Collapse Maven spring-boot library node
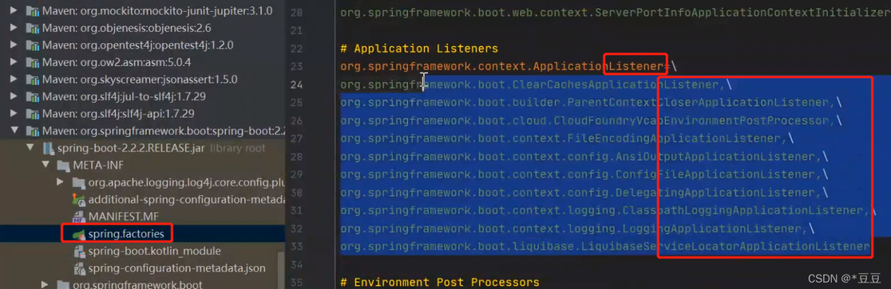 (15, 131)
